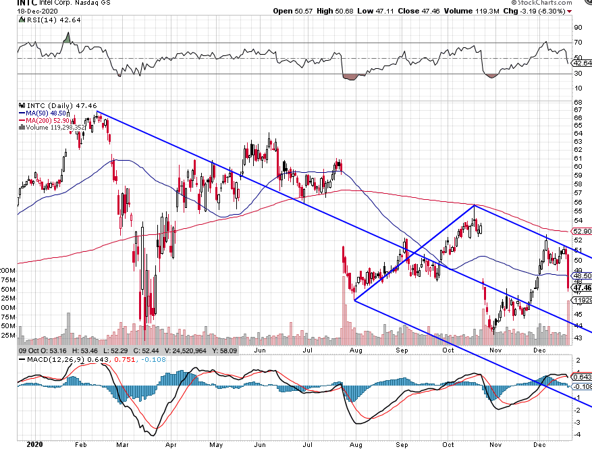
Task: Click the 'V: 24,520,964' readout value
Action: 186,351
